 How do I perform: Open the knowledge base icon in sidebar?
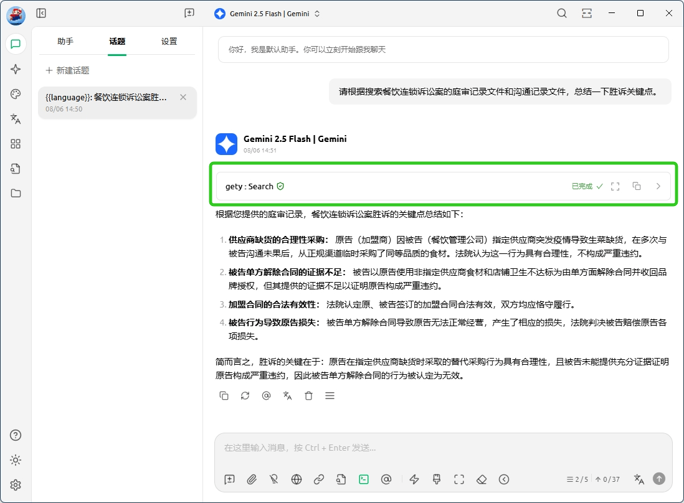click(x=16, y=169)
